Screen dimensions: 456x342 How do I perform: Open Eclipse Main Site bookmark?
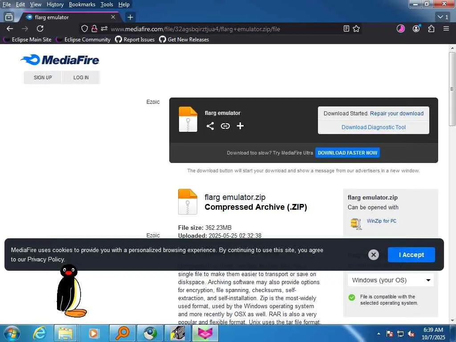tap(27, 40)
